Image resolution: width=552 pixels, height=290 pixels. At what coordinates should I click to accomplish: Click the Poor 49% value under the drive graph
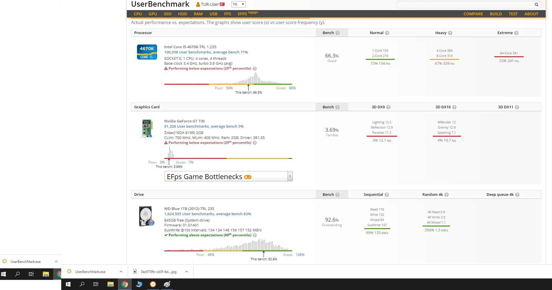[211, 255]
